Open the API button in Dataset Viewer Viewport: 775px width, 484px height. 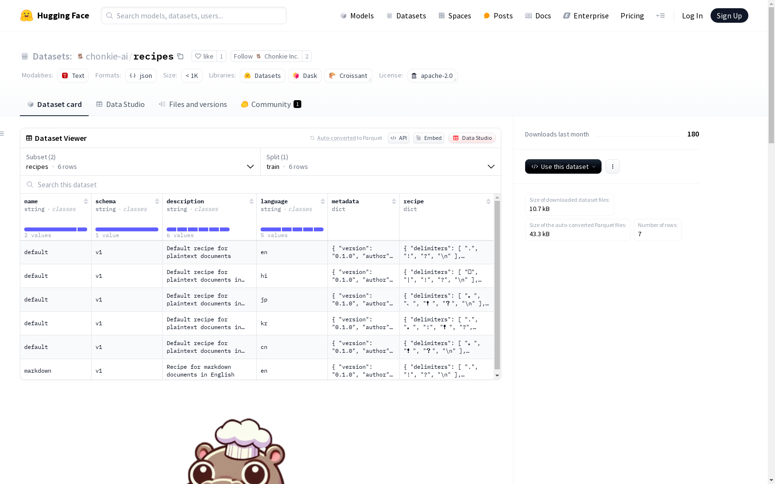coord(399,138)
